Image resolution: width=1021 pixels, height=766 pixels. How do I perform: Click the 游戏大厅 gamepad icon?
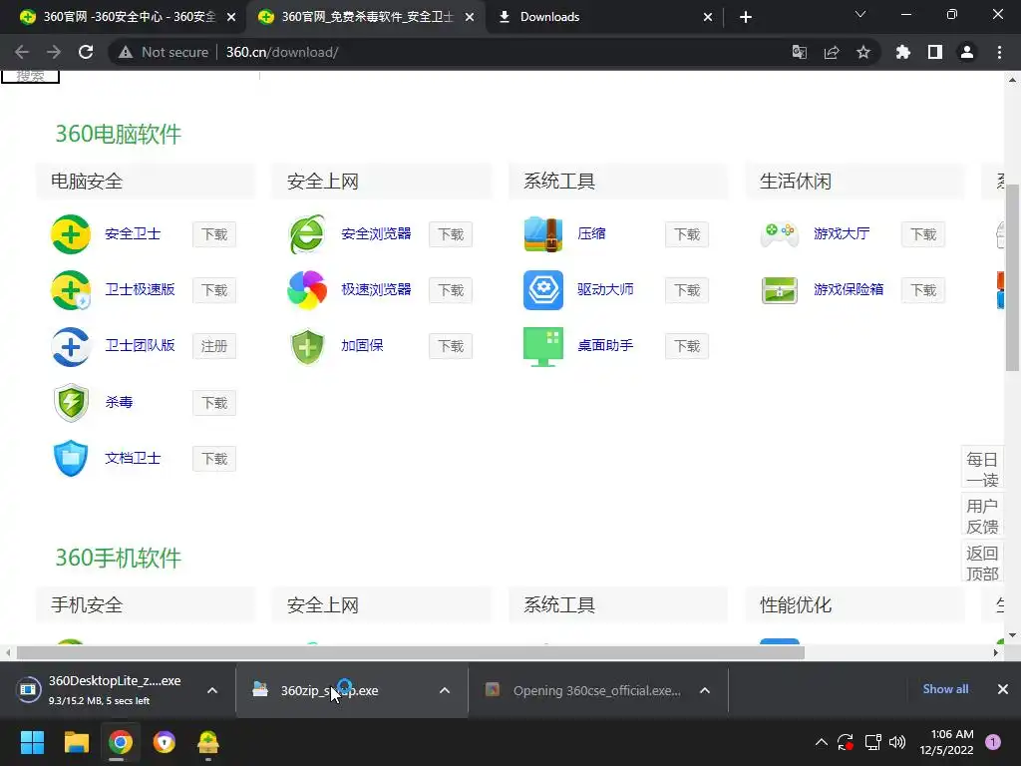click(780, 234)
